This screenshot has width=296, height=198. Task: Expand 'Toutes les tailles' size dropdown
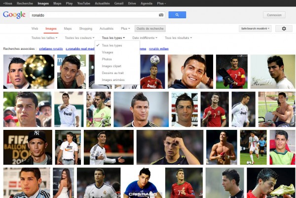(x=44, y=38)
